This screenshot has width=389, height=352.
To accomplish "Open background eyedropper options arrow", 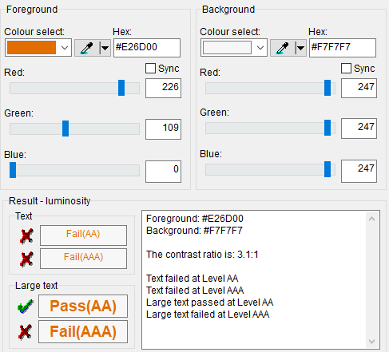I will [300, 48].
